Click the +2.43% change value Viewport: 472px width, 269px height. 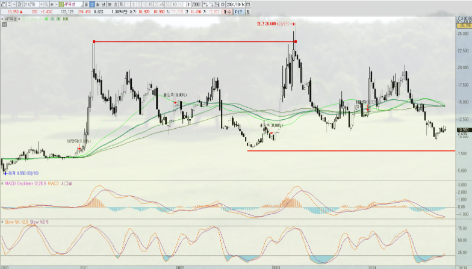46,12
